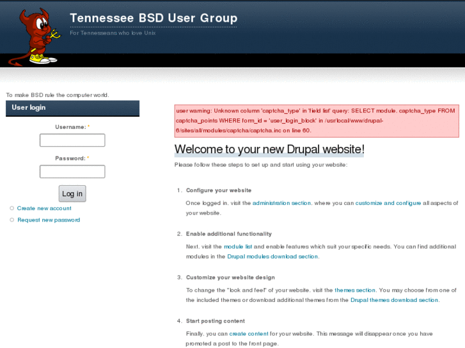Viewport: 465px width, 348px height.
Task: Click the 'Welcome to your new Drupal website!' heading
Action: point(269,149)
